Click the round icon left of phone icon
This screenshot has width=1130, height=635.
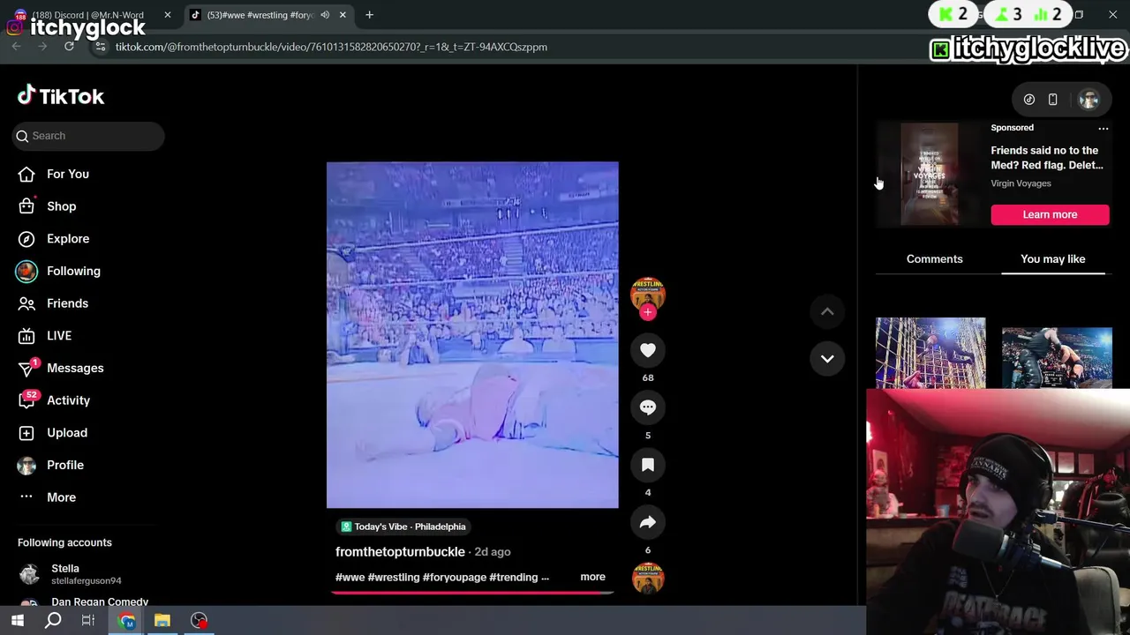[1029, 100]
